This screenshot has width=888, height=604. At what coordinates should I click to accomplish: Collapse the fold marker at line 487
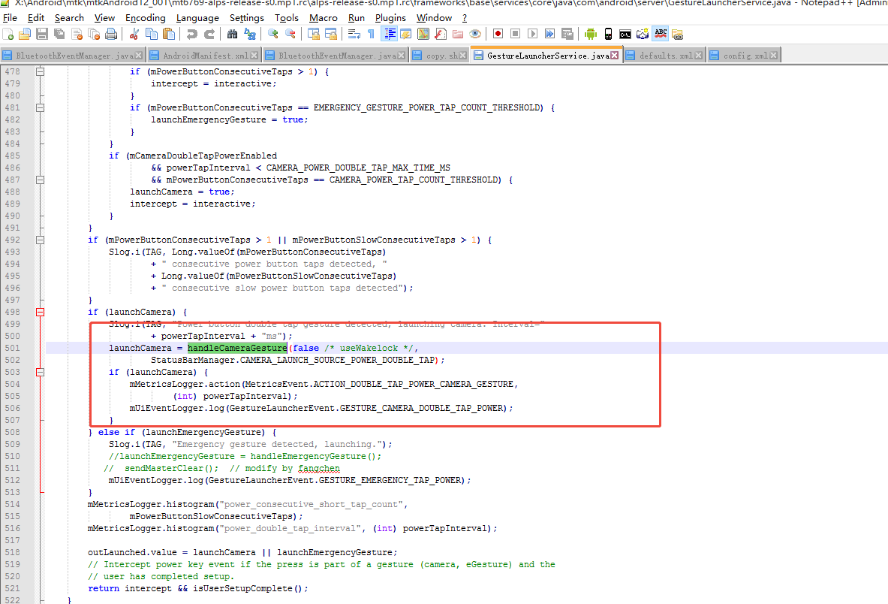coord(41,180)
